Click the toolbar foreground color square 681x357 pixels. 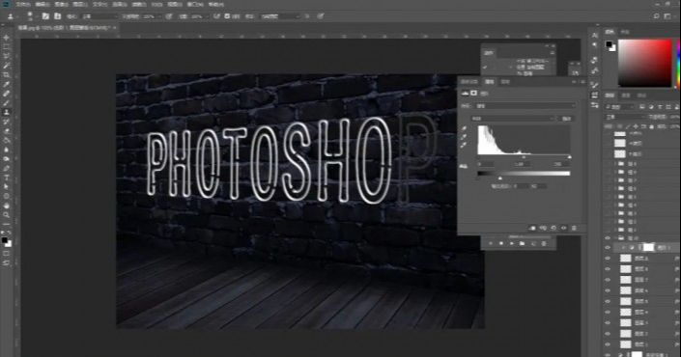click(5, 240)
